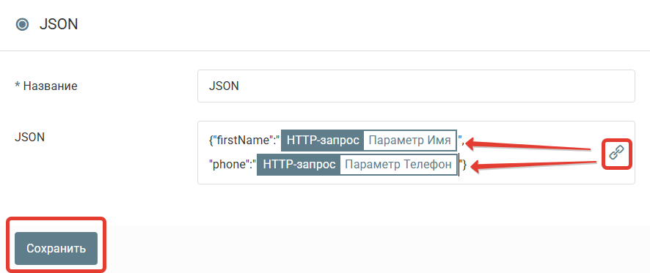Click the HTTP-запрос tag before Параметр Имя
This screenshot has height=273, width=650.
[323, 141]
